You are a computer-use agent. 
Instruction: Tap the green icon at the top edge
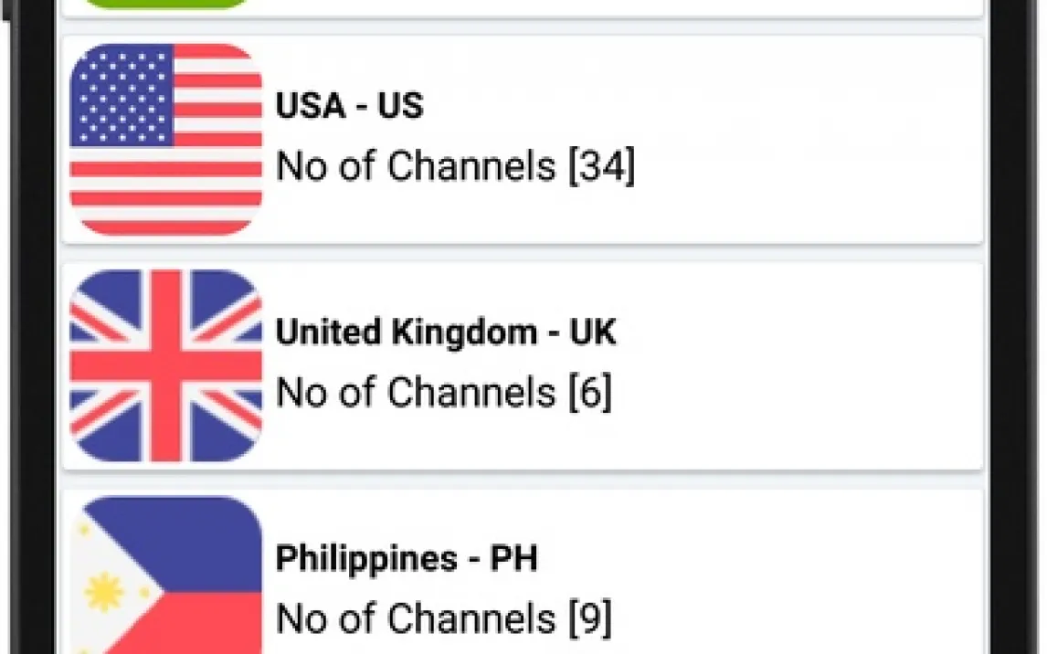point(165,4)
